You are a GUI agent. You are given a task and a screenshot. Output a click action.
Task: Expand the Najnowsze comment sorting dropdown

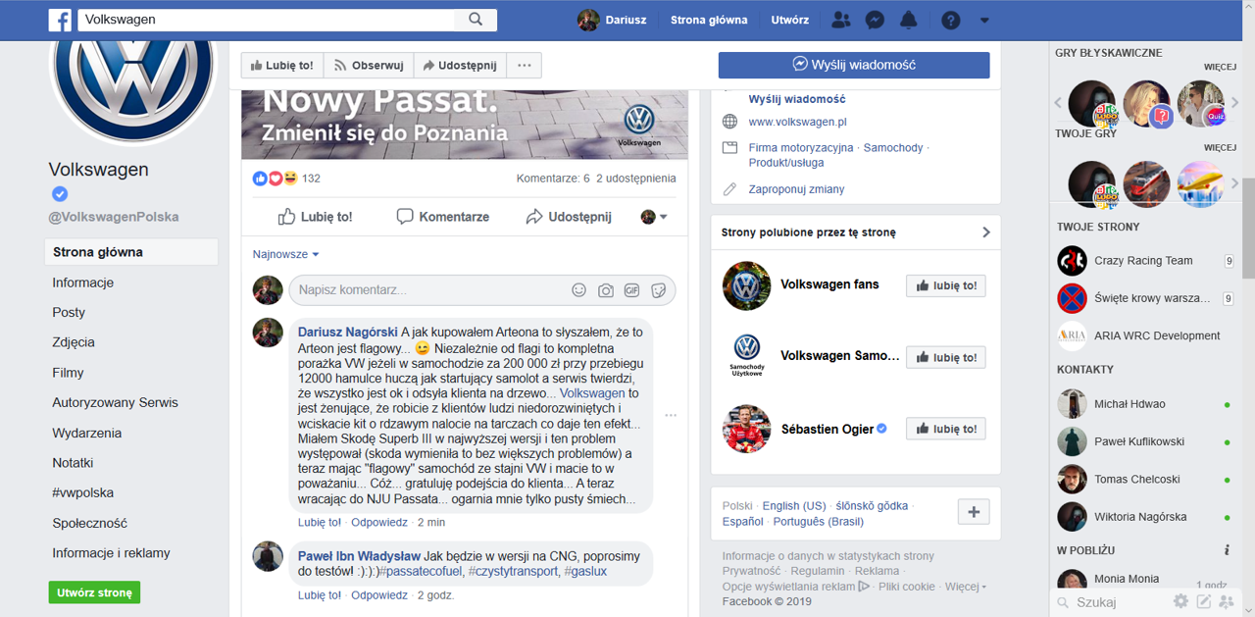click(285, 254)
